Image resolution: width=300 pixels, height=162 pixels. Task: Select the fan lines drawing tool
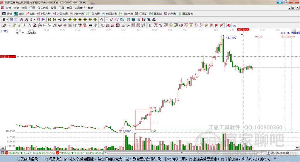click(x=108, y=25)
